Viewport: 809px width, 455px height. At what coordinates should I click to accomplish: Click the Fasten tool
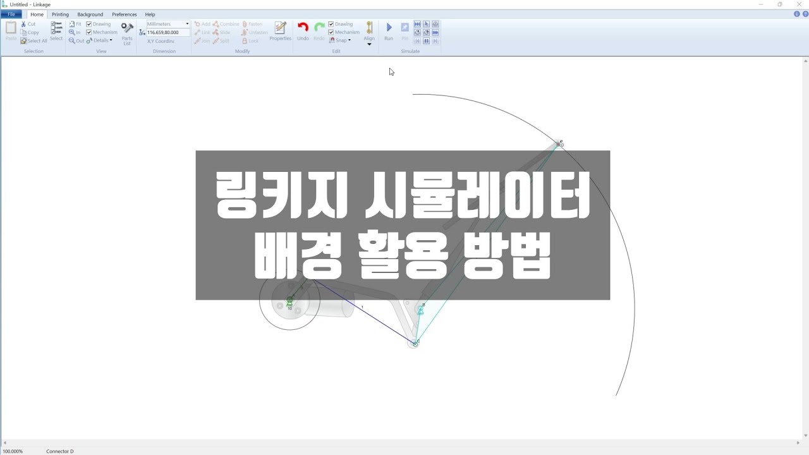[252, 24]
